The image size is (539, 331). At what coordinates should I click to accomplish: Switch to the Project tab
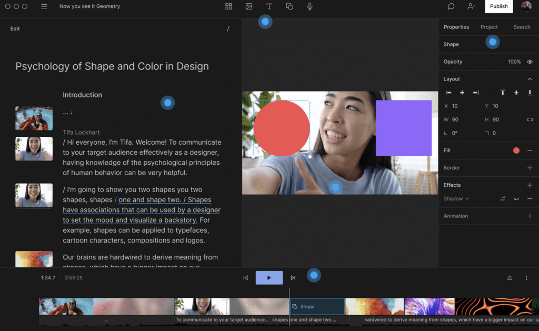489,27
